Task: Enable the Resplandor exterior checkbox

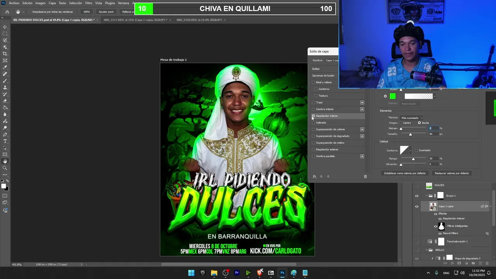Action: coord(313,150)
